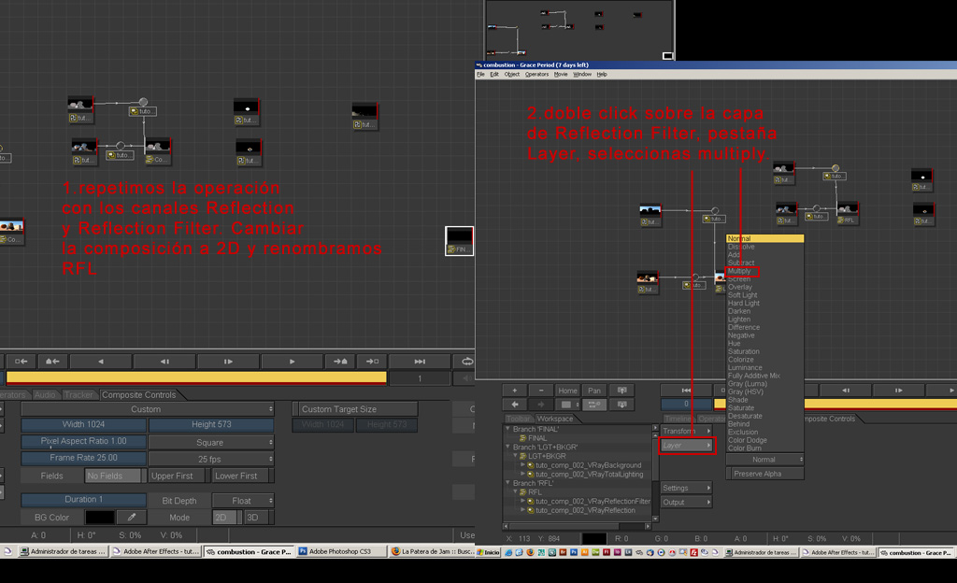Switch to the Workspace tab
This screenshot has width=957, height=583.
[x=555, y=419]
